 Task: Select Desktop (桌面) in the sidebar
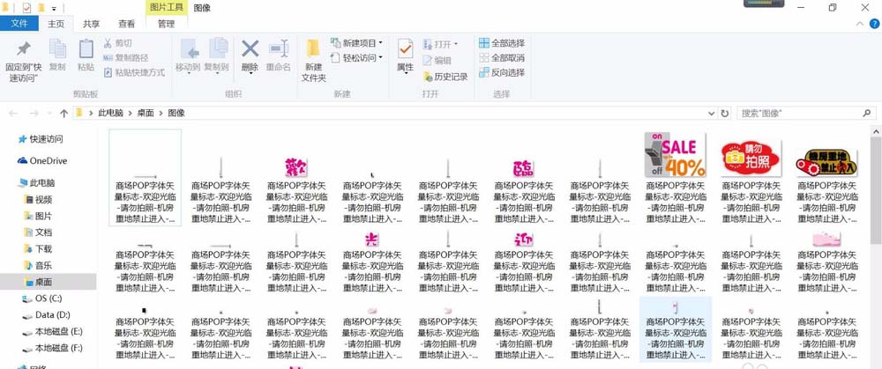(49, 282)
